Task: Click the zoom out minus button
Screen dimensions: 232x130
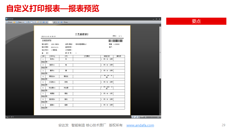Action: pyautogui.click(x=146, y=117)
